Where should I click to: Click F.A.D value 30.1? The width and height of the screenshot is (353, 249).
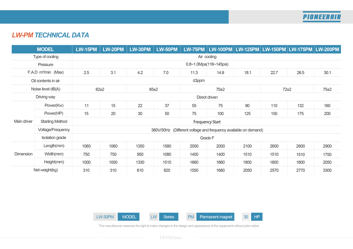(x=327, y=73)
